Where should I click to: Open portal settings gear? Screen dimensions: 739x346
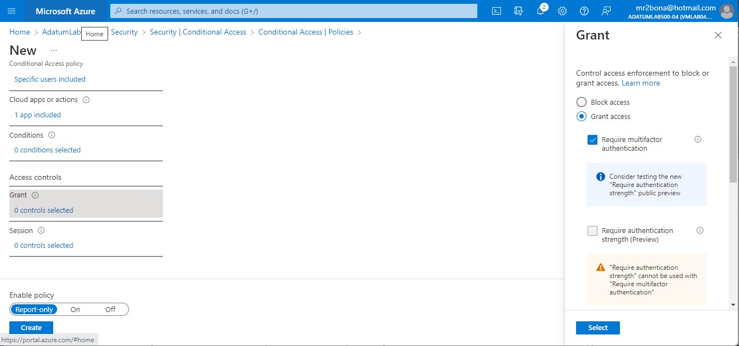[x=562, y=11]
